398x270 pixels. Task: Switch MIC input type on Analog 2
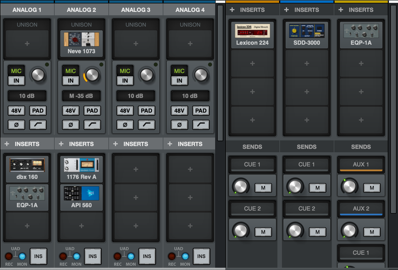[x=71, y=71]
